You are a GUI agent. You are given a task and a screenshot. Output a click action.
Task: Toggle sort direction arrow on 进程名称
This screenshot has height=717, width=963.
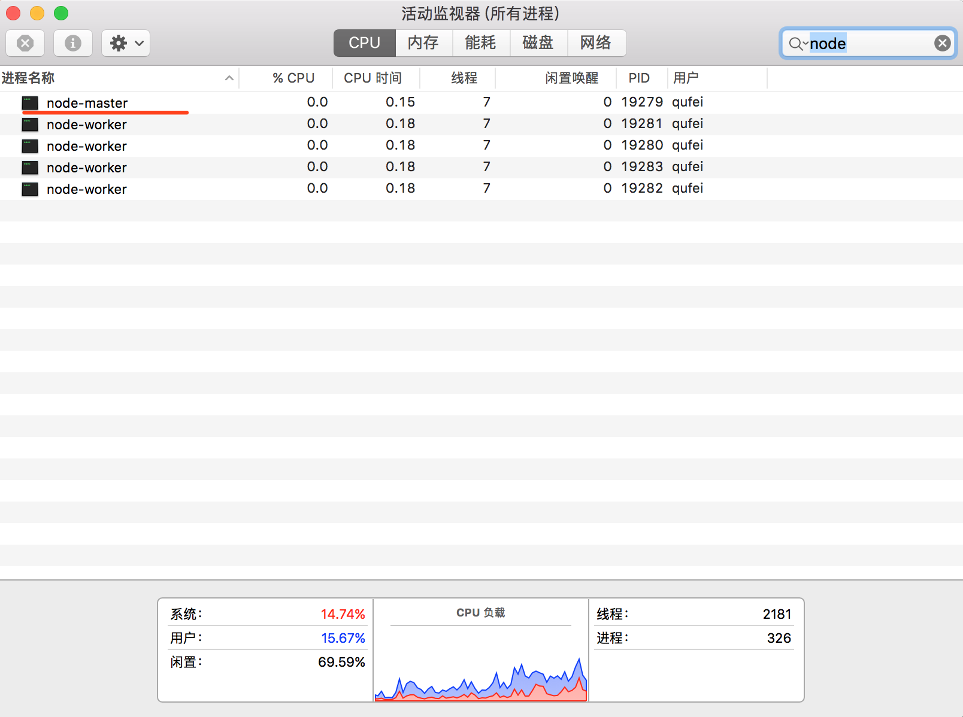(x=229, y=78)
